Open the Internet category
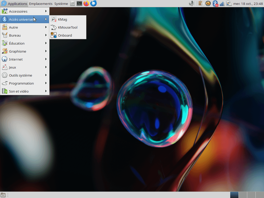This screenshot has width=264, height=198. (25, 59)
